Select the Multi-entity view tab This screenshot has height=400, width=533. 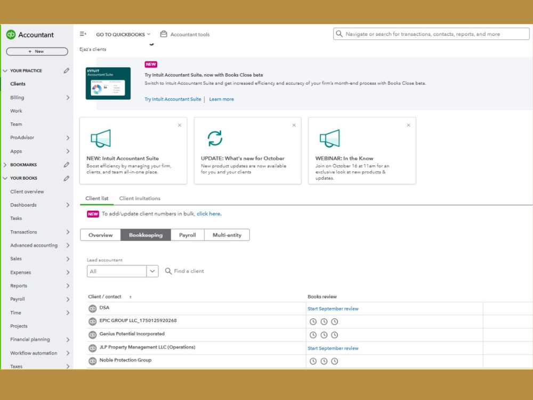click(227, 235)
